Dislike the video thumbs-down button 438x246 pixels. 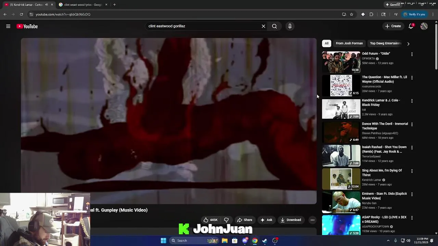tap(226, 220)
